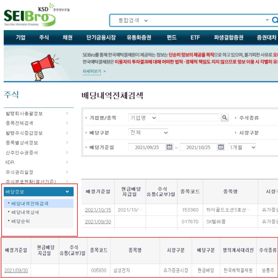Viewport: 278px width, 278px height.
Task: Open the 2021/10/15 record date link
Action: coord(98,210)
